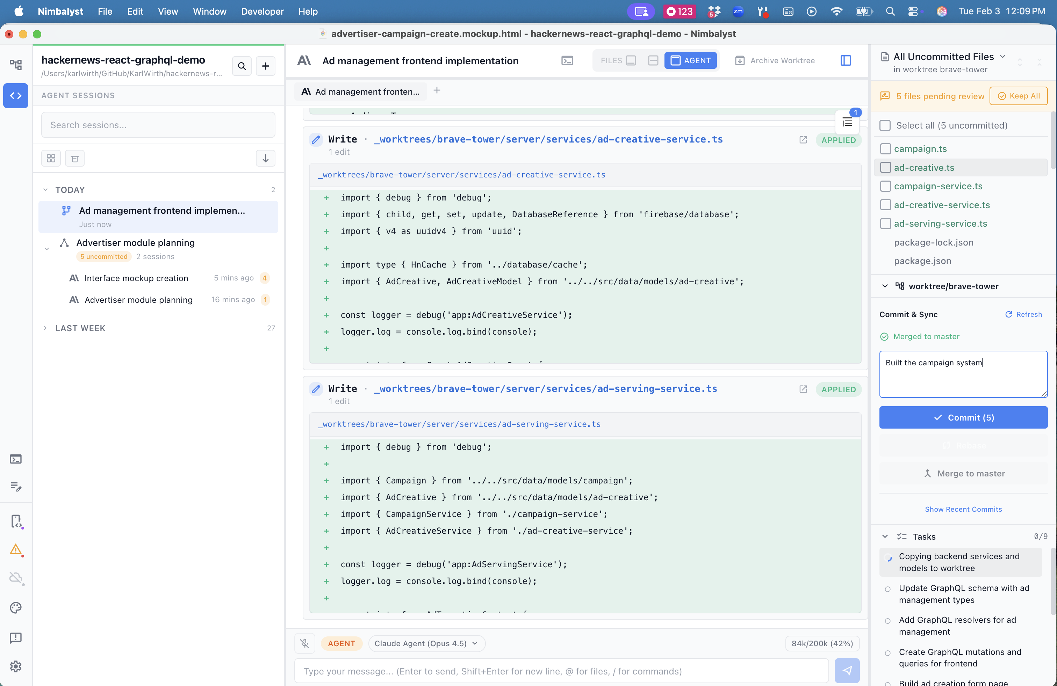This screenshot has height=686, width=1057.
Task: Open Show Recent Commits link
Action: (x=963, y=509)
